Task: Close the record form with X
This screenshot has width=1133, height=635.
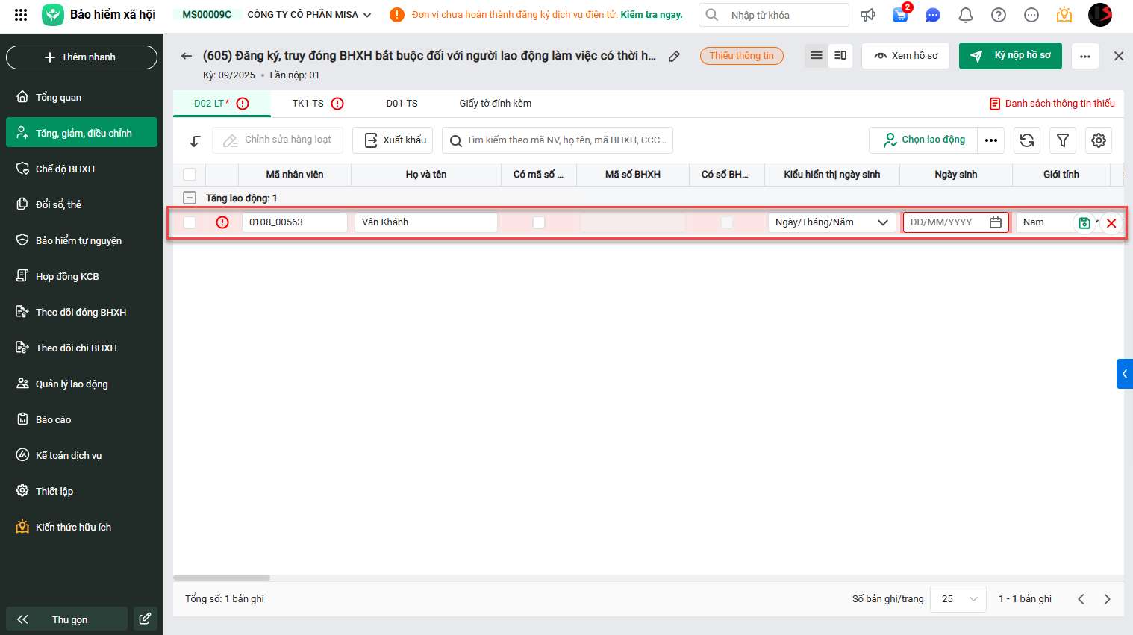Action: pos(1119,56)
